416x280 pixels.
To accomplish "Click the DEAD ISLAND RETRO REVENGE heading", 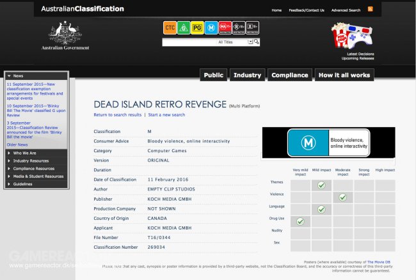I will click(x=160, y=104).
